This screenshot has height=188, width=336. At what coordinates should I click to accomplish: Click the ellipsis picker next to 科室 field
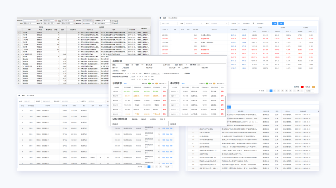(56, 21)
